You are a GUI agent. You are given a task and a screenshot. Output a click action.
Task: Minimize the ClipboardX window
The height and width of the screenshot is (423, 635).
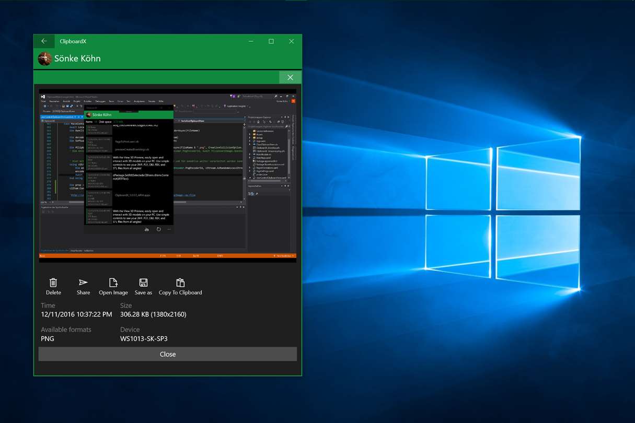coord(251,41)
